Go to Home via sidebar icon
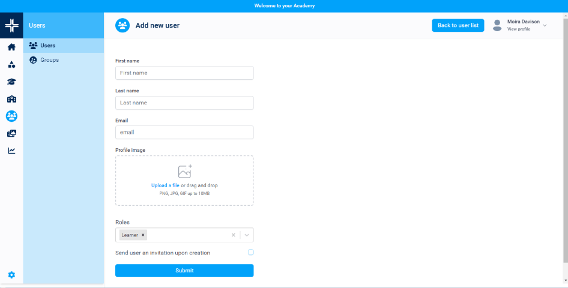568x288 pixels. pos(11,47)
